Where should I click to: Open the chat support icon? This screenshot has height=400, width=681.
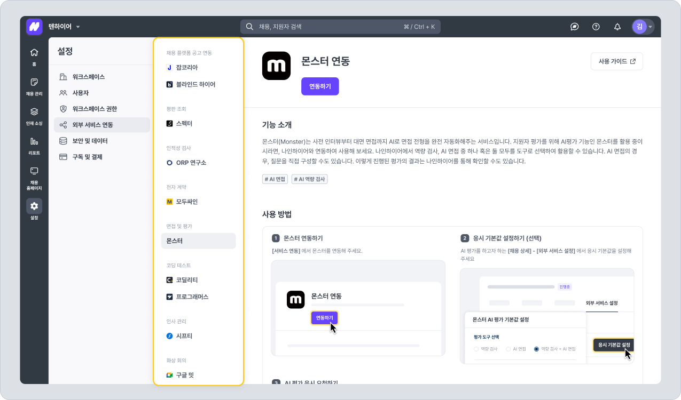575,27
